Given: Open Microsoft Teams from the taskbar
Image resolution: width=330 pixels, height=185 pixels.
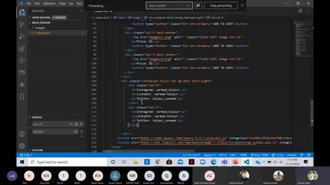Looking at the screenshot, I should [x=225, y=162].
